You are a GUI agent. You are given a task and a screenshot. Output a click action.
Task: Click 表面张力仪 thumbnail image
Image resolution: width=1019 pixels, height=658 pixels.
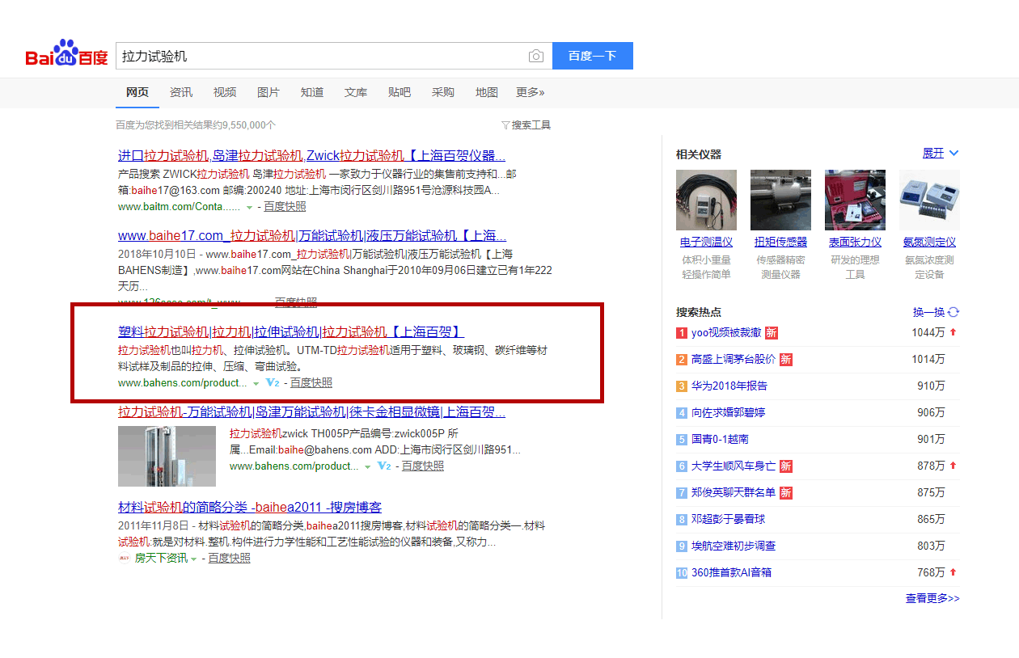[x=855, y=200]
